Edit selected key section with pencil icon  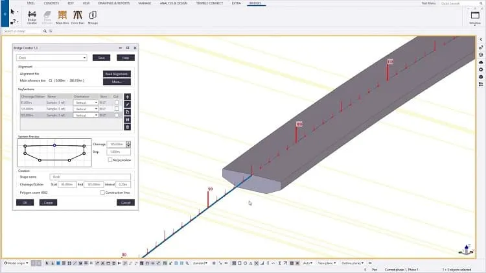[x=128, y=104]
